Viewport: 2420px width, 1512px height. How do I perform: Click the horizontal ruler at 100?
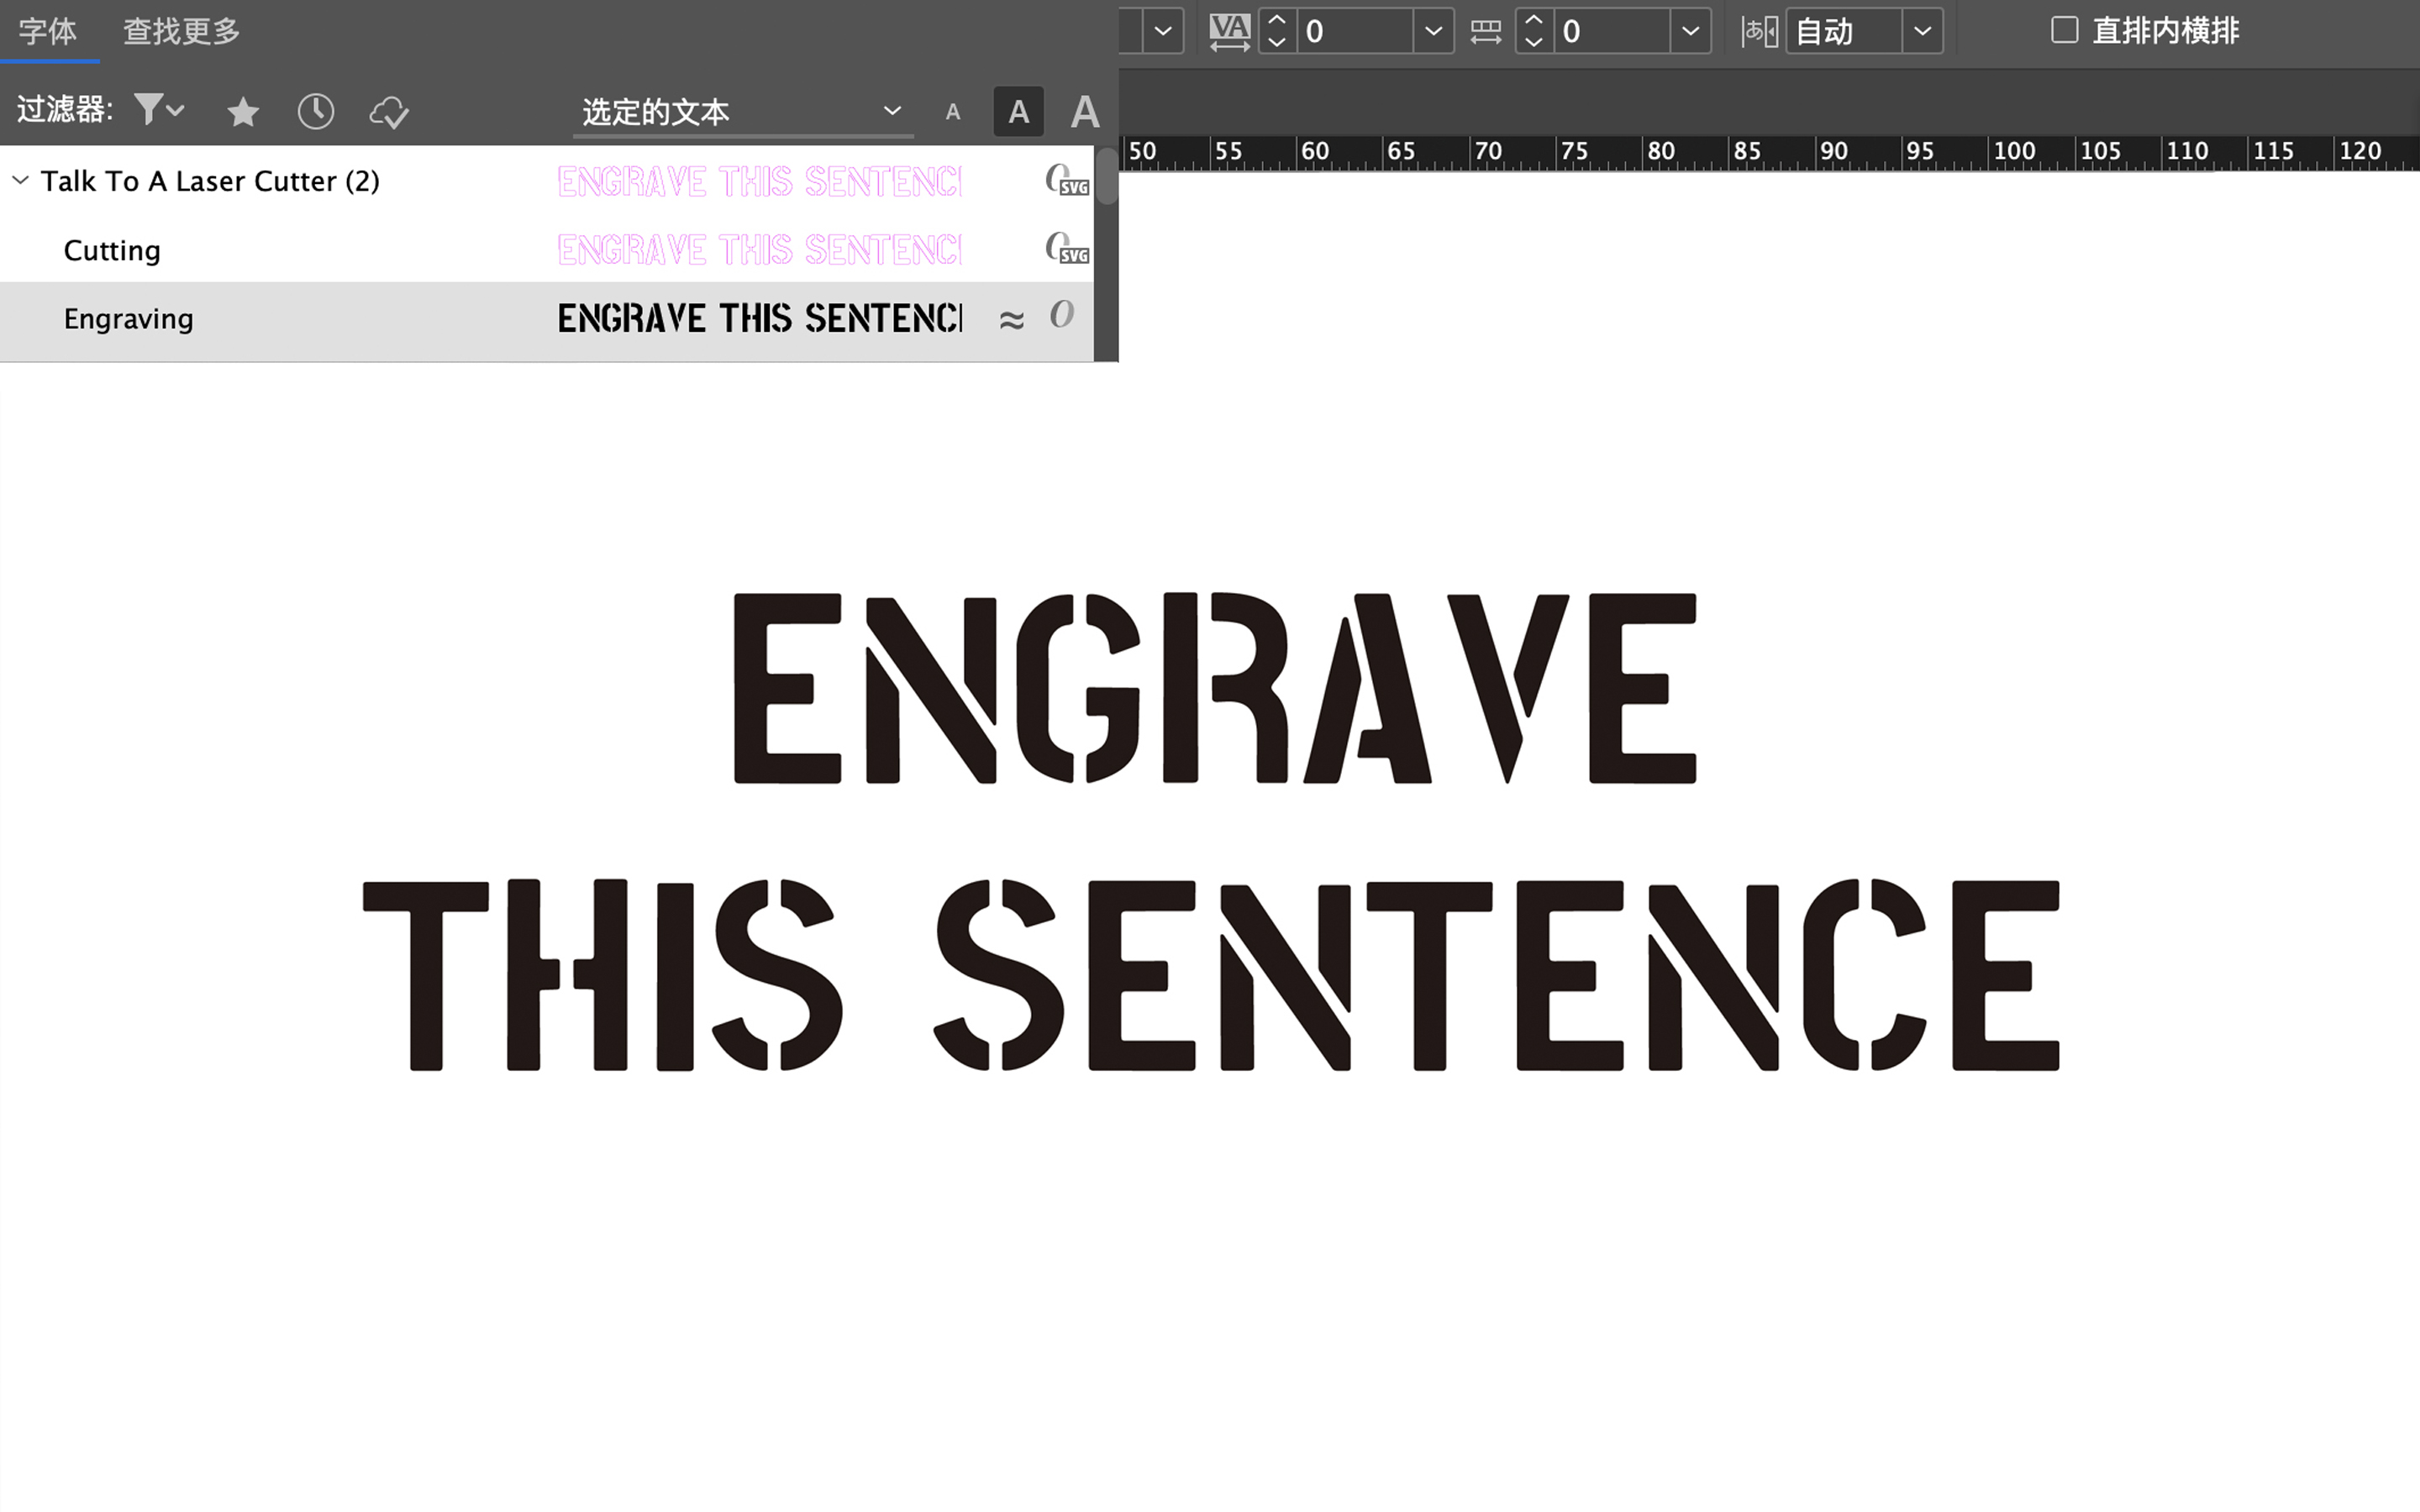point(2013,152)
